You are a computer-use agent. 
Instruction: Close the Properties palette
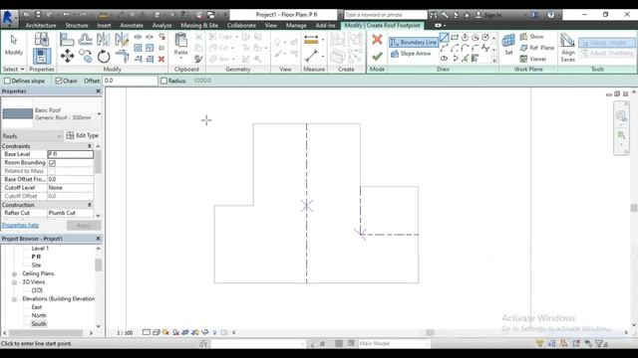coord(98,91)
